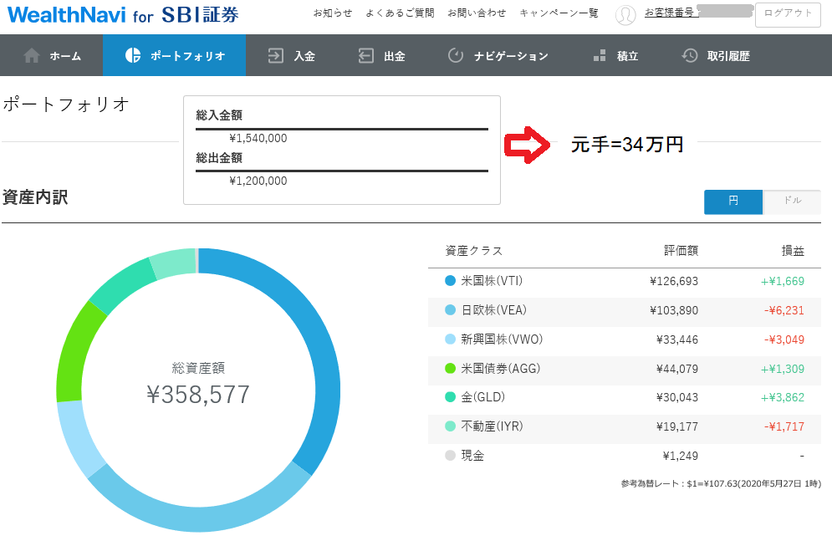
Task: Click the auto-invest blocks icon
Action: click(x=600, y=56)
